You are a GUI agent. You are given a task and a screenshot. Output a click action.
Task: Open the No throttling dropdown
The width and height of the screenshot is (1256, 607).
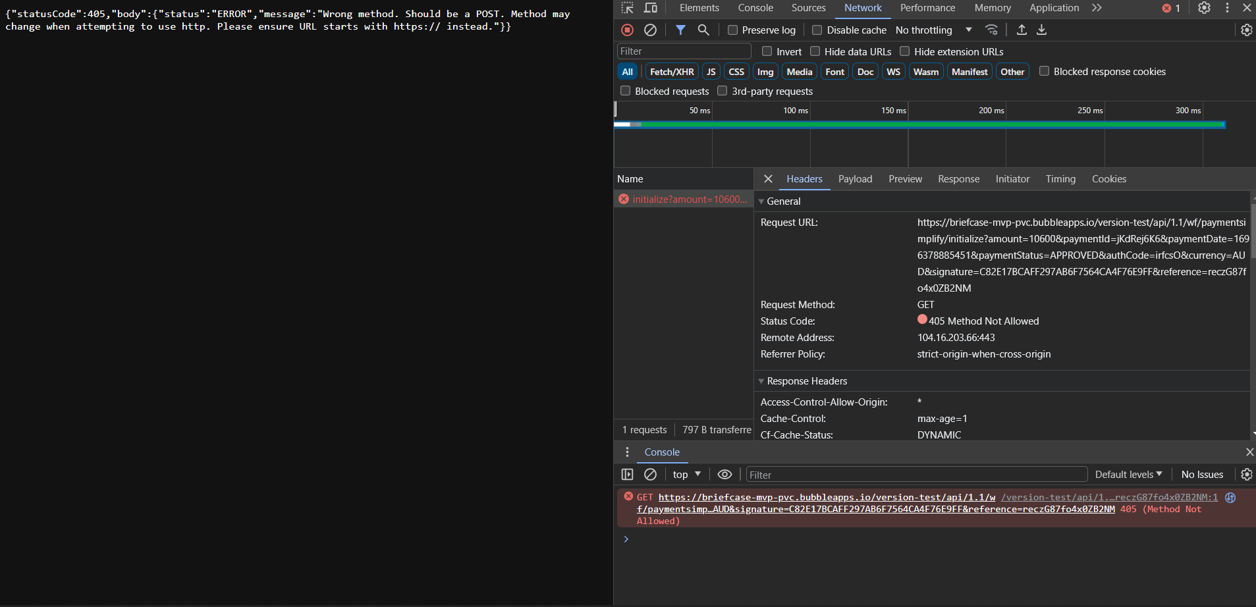(933, 30)
